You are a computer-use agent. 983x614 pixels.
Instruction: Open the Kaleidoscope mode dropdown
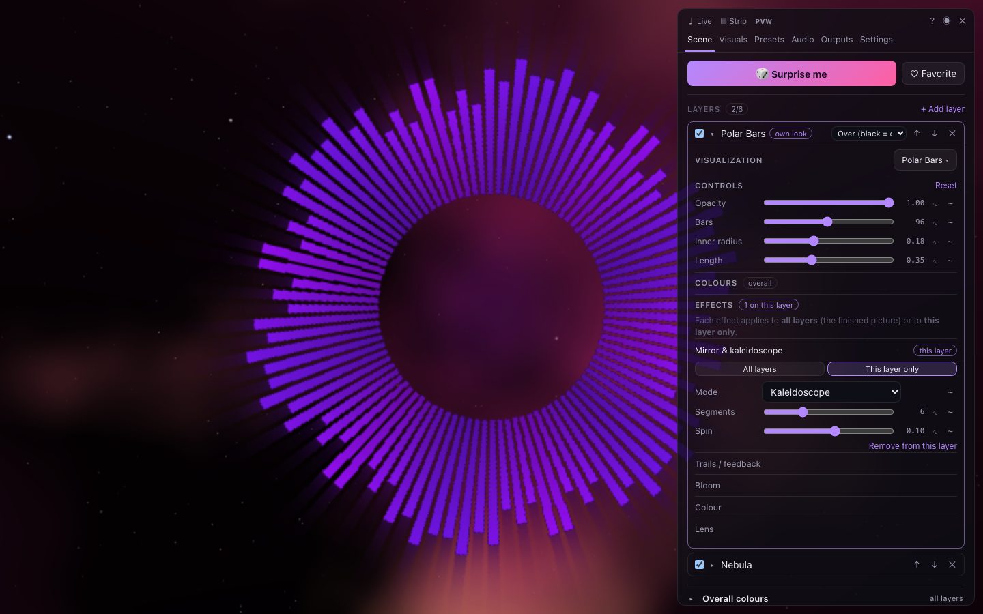831,392
